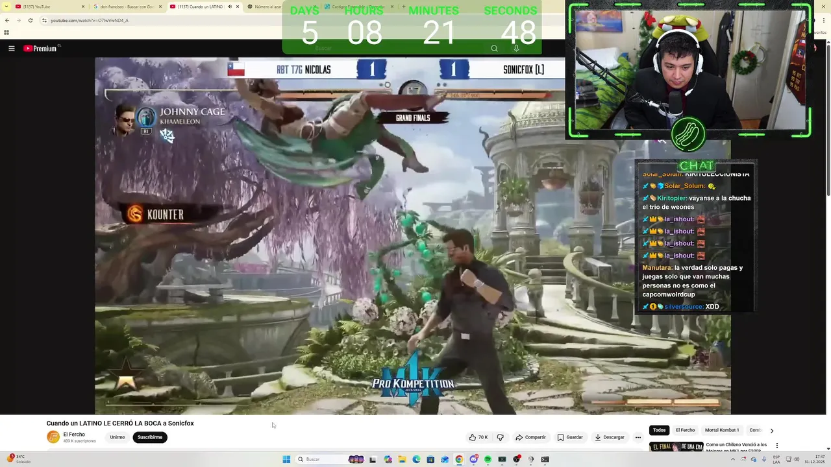The image size is (831, 467).
Task: Click the 'Descargar' download button
Action: click(x=610, y=437)
